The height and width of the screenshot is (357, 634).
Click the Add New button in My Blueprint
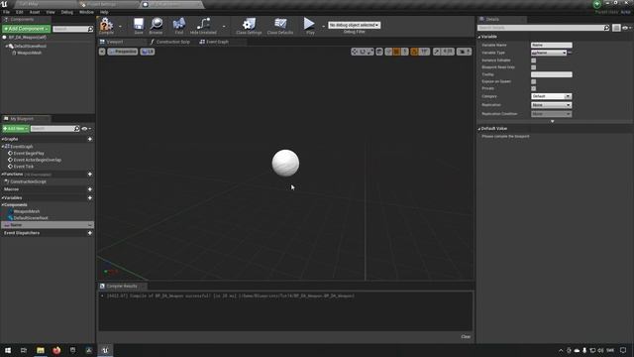[16, 128]
